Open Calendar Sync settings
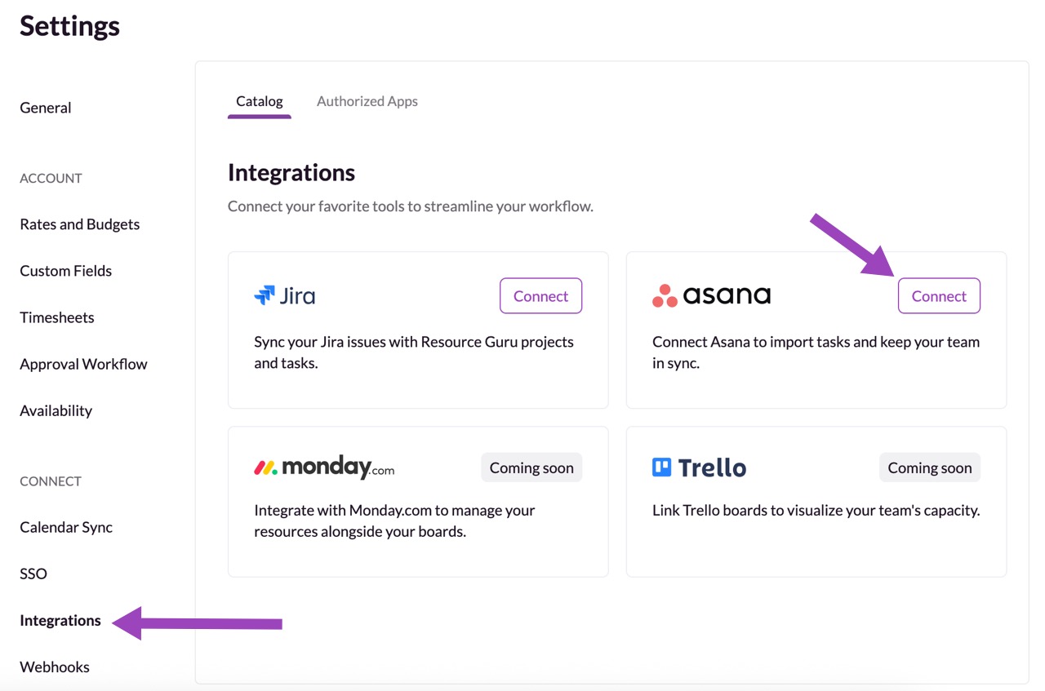The width and height of the screenshot is (1045, 691). (x=66, y=527)
